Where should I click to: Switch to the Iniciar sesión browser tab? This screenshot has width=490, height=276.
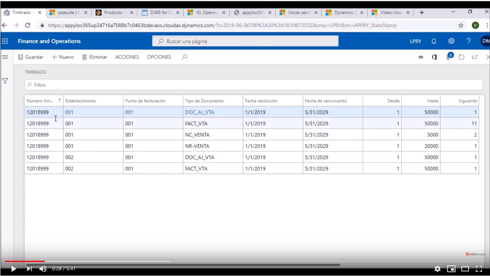tap(298, 12)
